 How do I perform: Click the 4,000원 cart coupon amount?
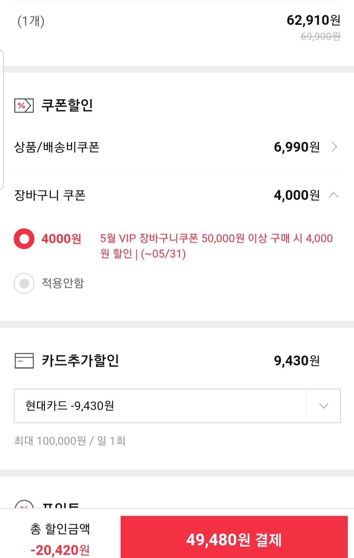coord(297,195)
